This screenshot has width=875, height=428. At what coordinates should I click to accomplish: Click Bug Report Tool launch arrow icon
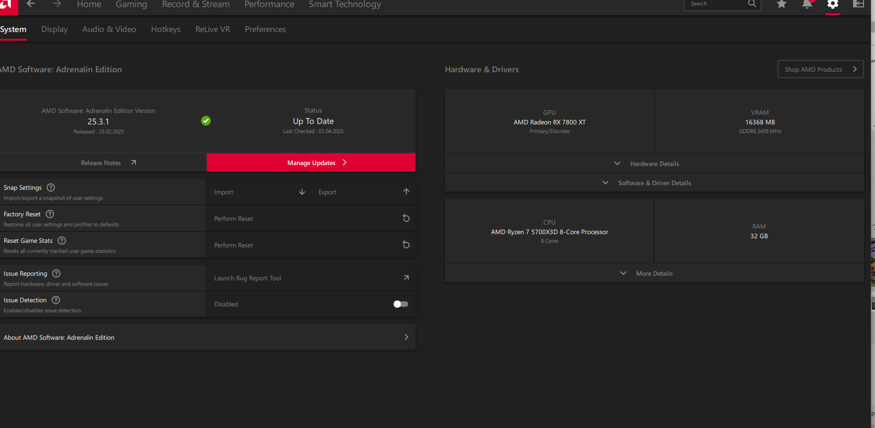pyautogui.click(x=406, y=278)
